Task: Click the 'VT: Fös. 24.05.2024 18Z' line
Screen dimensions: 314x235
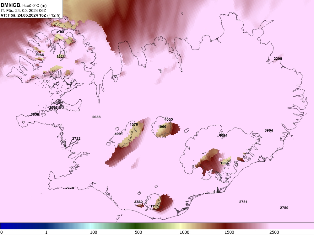Action: point(24,15)
